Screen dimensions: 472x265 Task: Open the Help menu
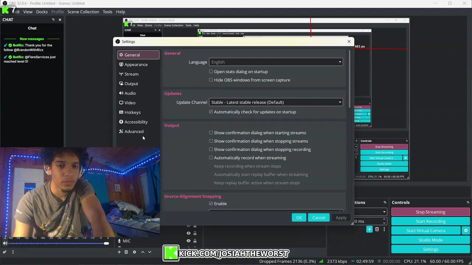[x=121, y=12]
